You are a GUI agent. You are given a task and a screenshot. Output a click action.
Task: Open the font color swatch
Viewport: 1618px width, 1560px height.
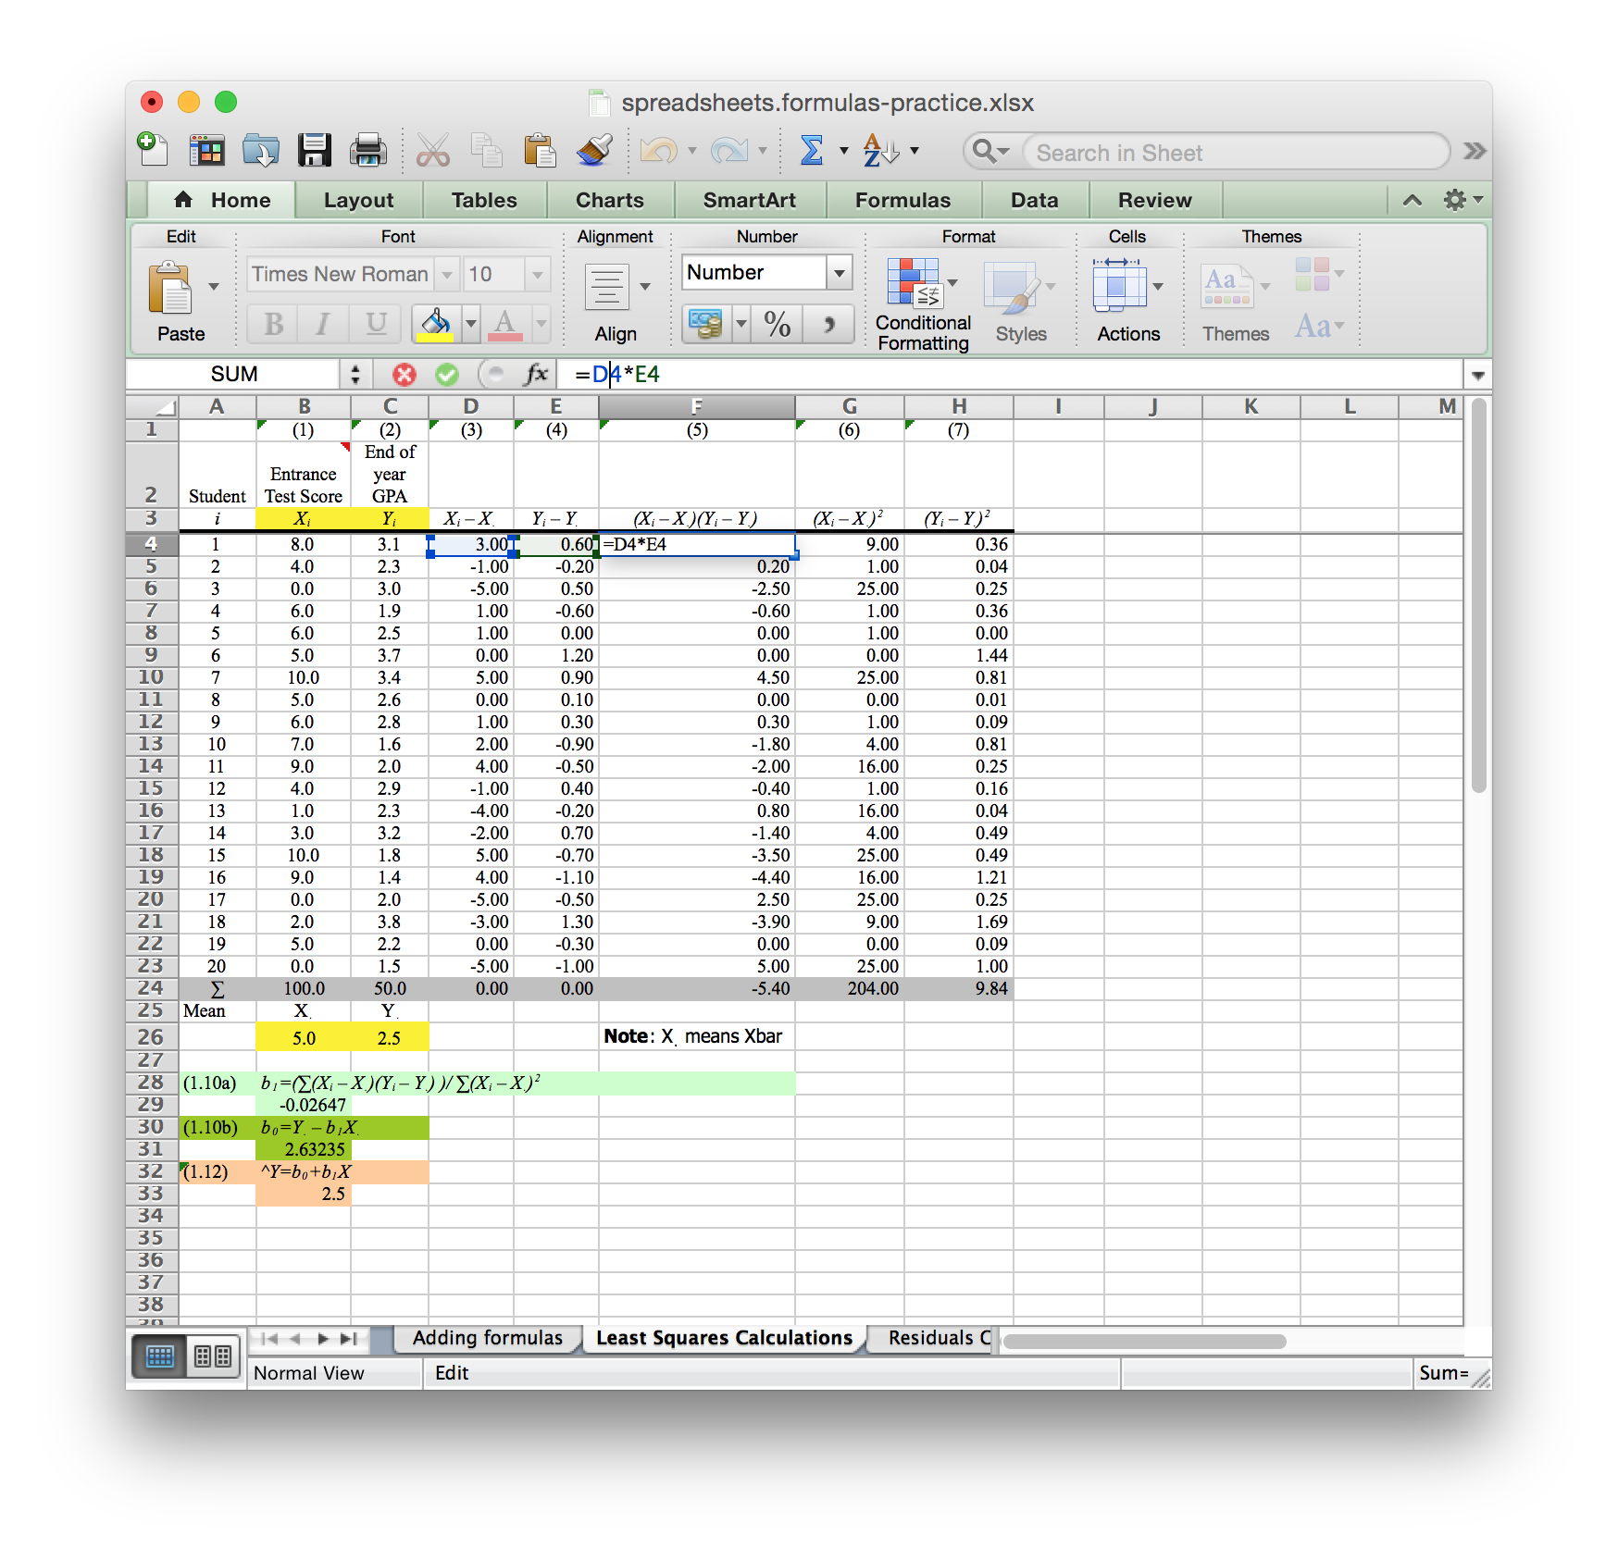click(x=504, y=324)
